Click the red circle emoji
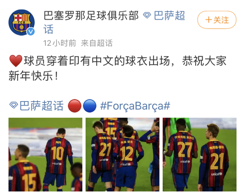This screenshot has width=245, height=196. [75, 106]
